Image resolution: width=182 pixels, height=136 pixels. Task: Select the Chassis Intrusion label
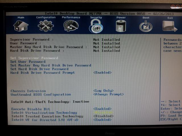[x=28, y=91]
